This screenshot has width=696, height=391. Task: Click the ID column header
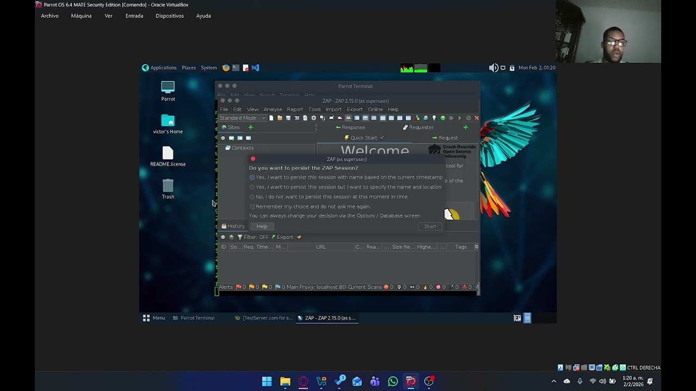[x=223, y=247]
